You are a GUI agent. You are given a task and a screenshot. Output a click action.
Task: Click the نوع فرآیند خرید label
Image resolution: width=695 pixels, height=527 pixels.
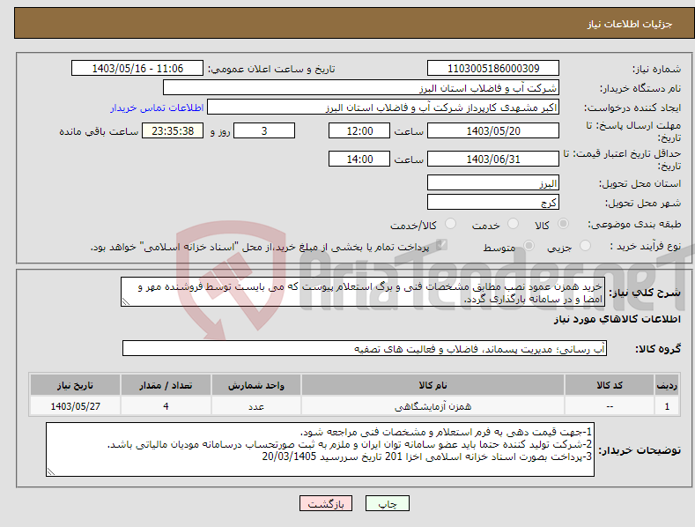[x=646, y=246]
